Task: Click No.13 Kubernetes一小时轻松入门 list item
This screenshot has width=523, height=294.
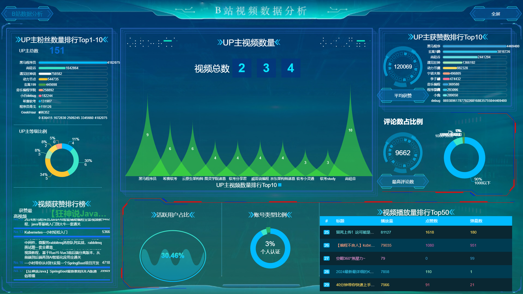Action: (x=46, y=232)
